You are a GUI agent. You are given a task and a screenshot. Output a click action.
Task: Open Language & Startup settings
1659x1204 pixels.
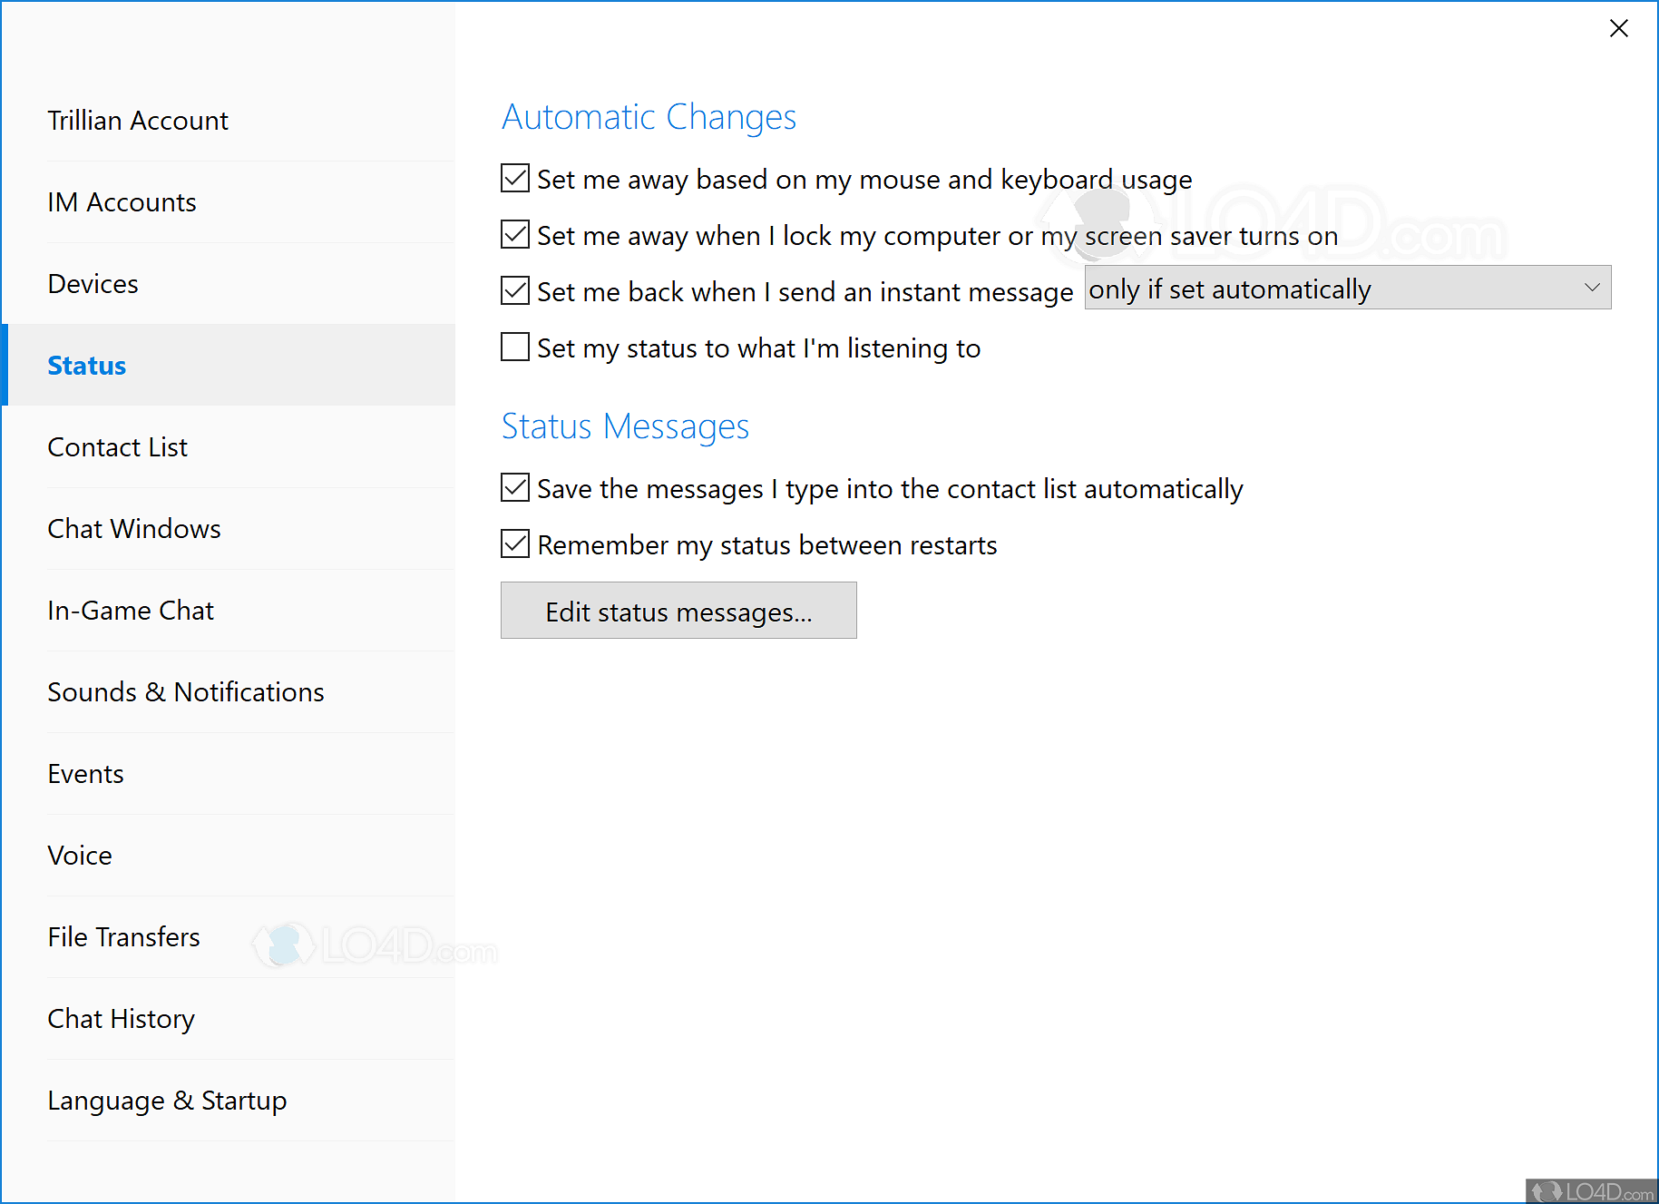click(229, 1101)
